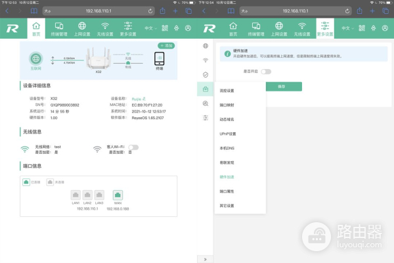This screenshot has height=263, width=394.
Task: Open 无线设置 in the left window's navigation bar
Action: (105, 29)
